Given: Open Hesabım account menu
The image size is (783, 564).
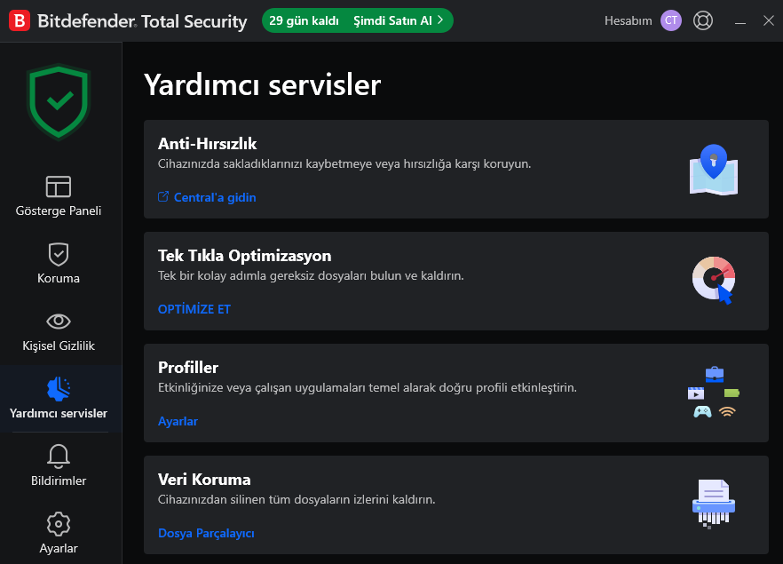Looking at the screenshot, I should (x=629, y=20).
